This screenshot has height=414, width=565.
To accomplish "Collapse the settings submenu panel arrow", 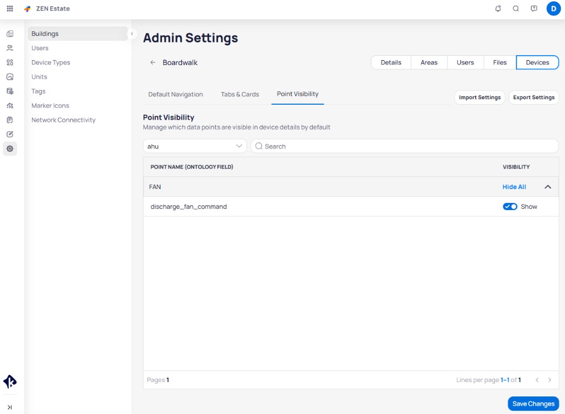I will 132,34.
